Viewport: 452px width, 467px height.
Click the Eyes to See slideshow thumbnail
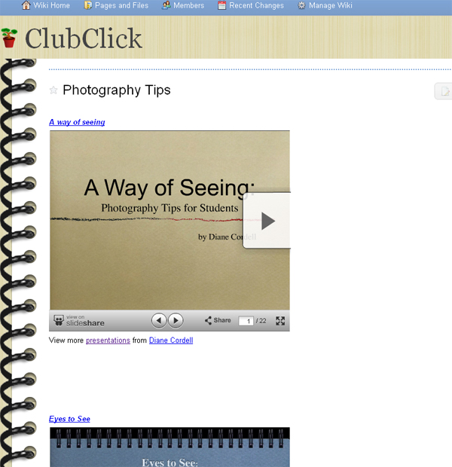(x=169, y=447)
